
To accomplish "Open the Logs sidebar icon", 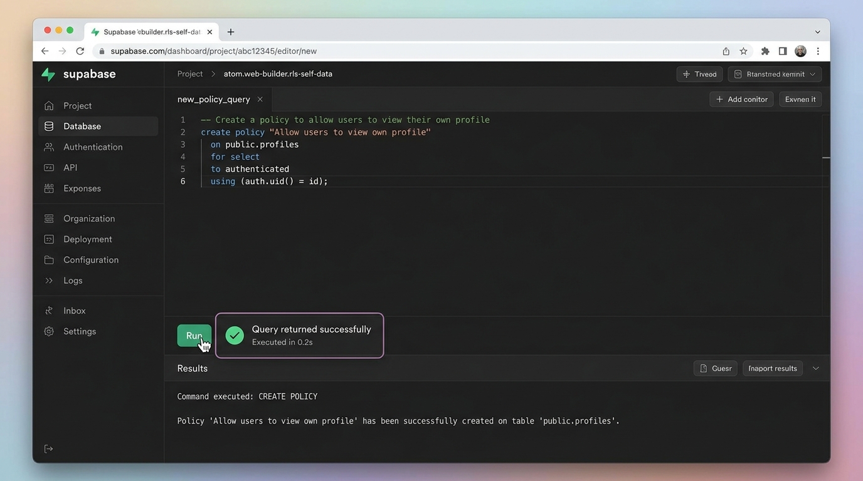I will tap(49, 281).
